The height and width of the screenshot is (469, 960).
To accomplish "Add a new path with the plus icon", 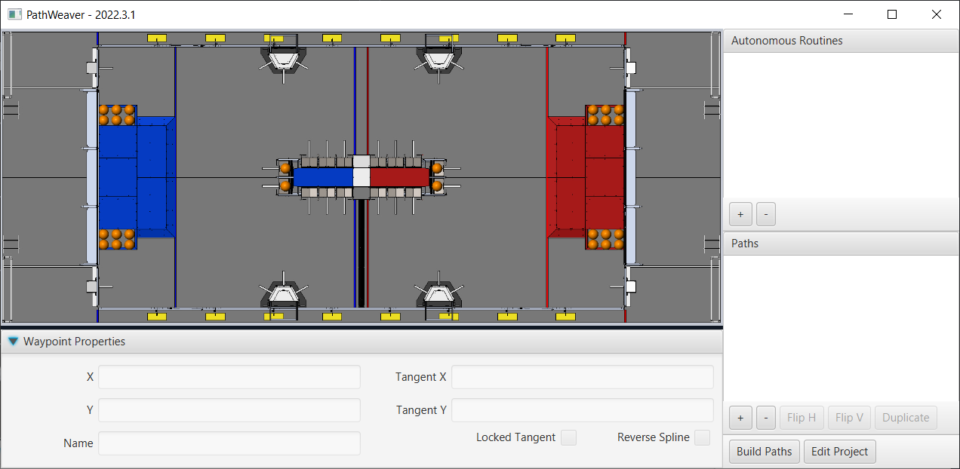I will point(740,417).
